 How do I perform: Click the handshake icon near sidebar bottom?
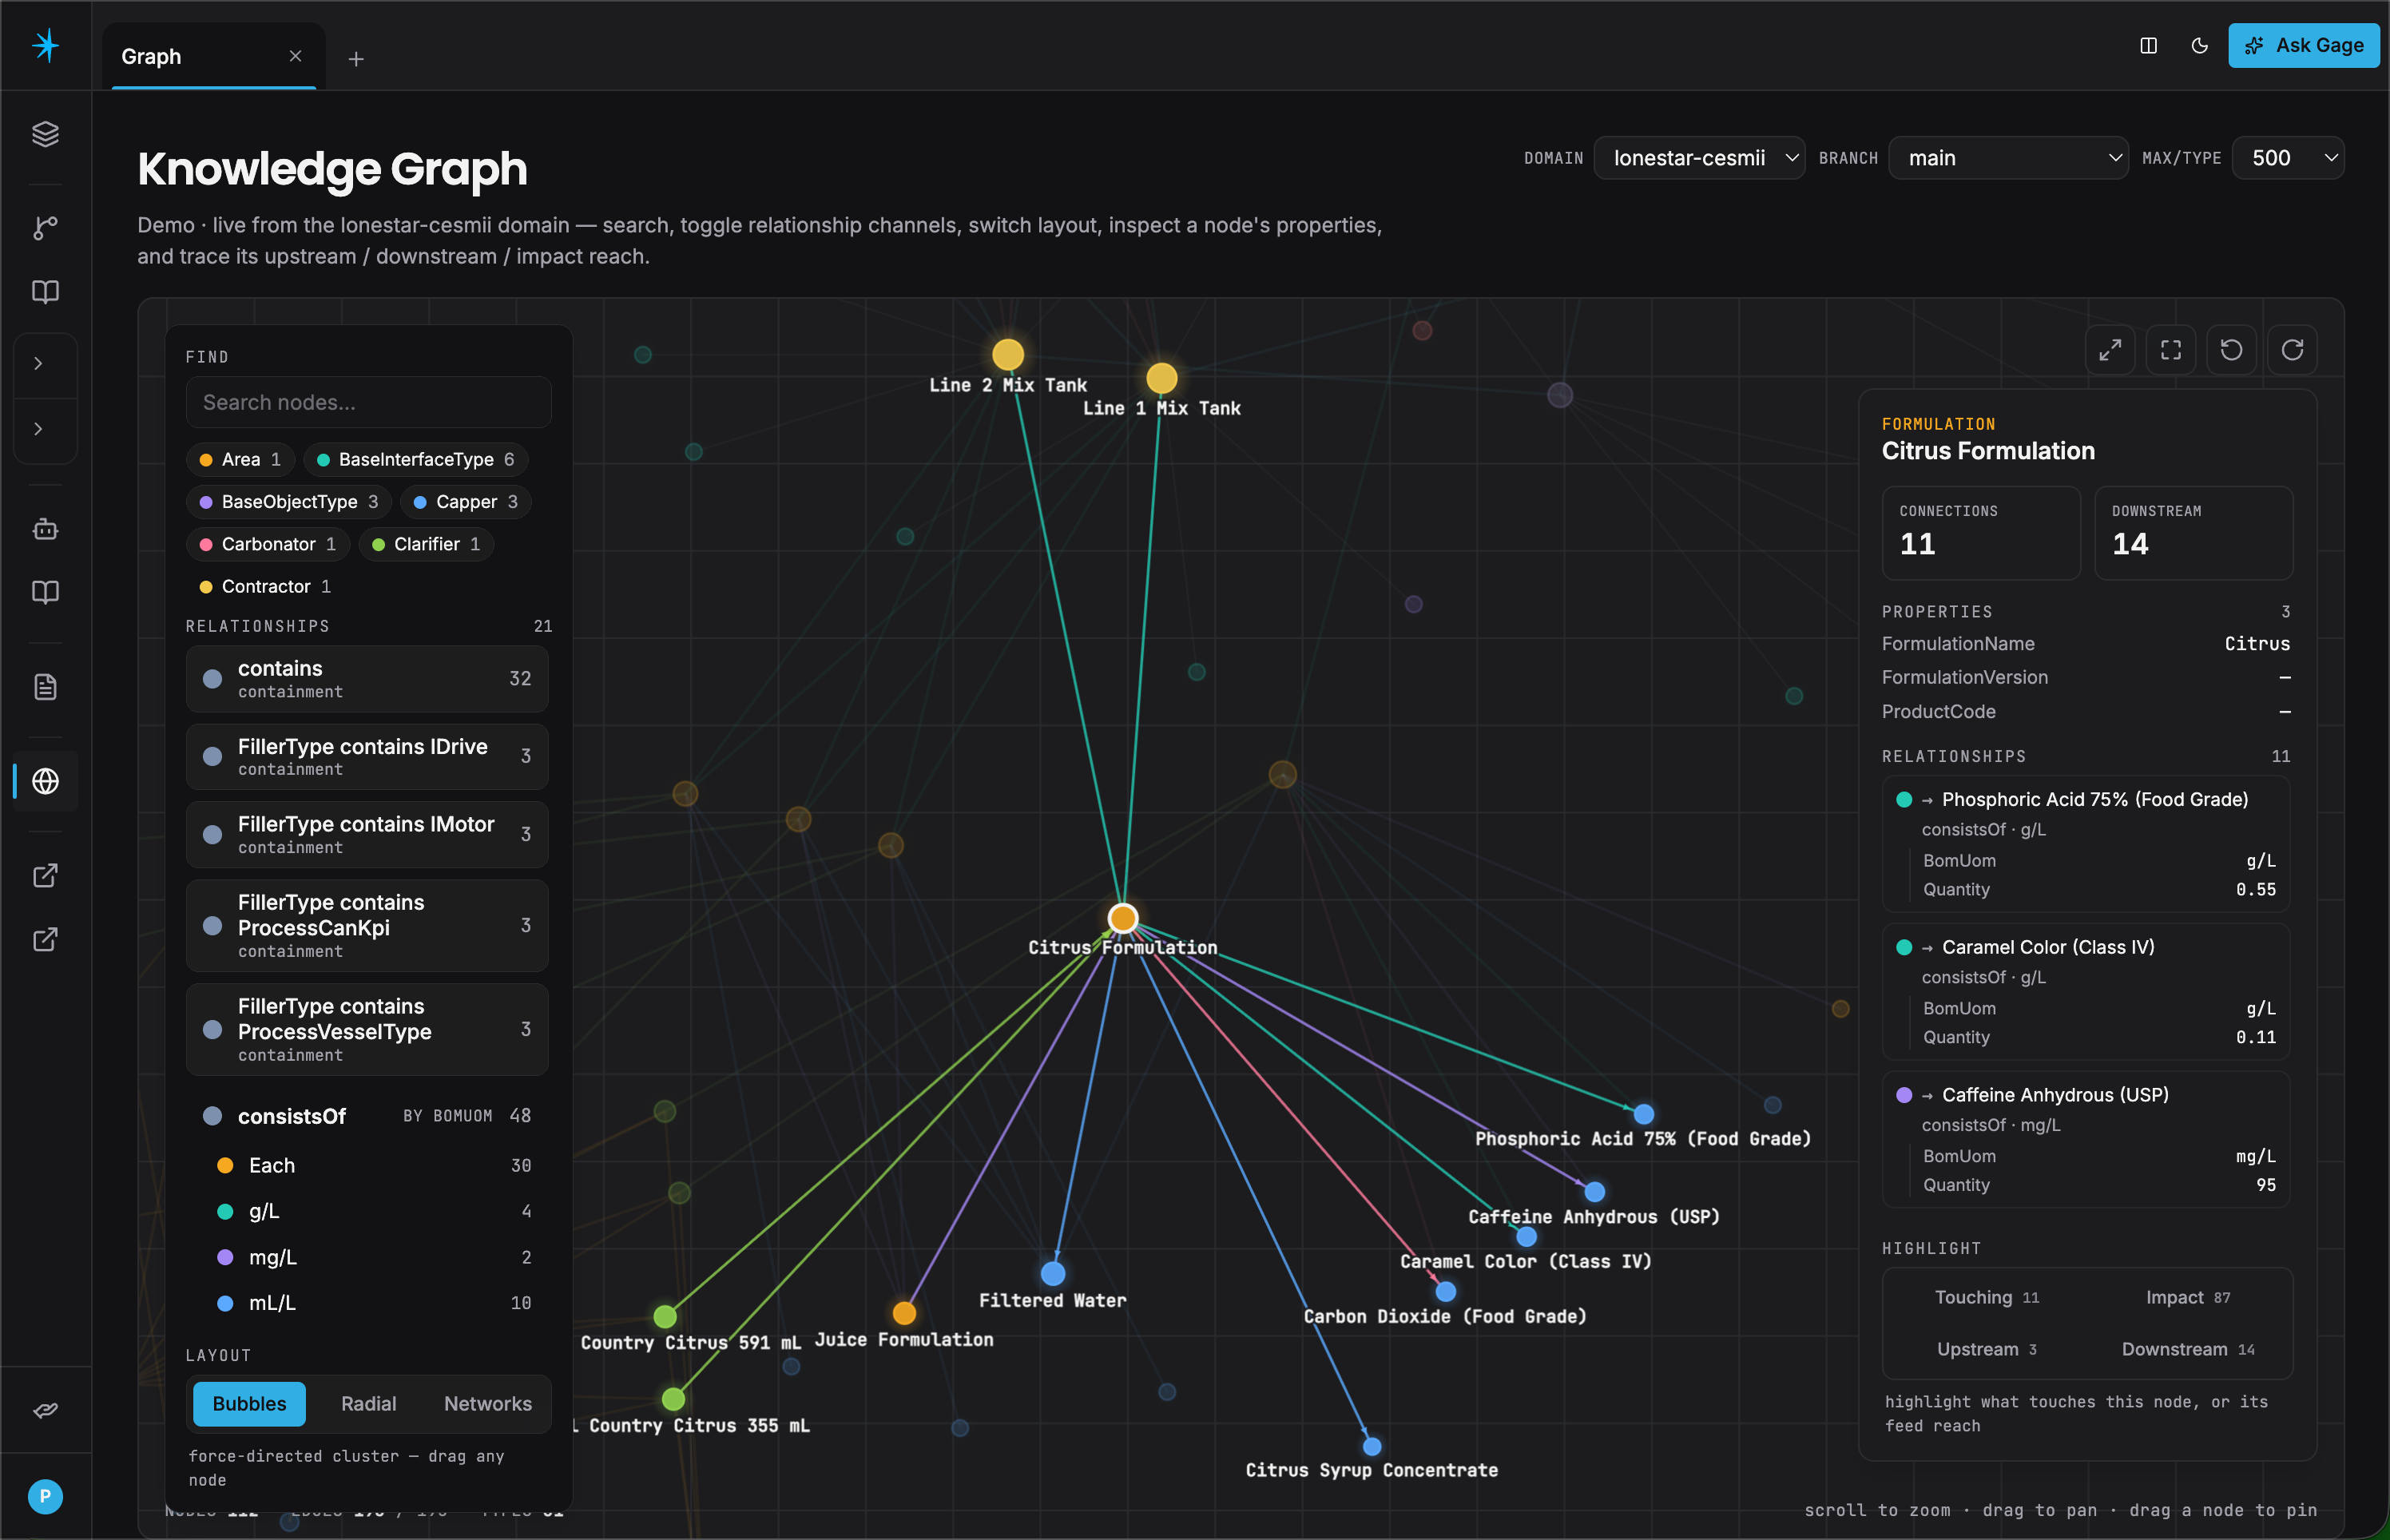45,1410
